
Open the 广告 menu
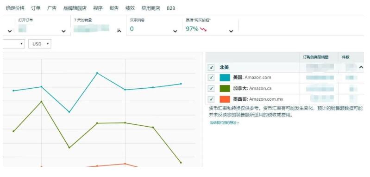52,8
